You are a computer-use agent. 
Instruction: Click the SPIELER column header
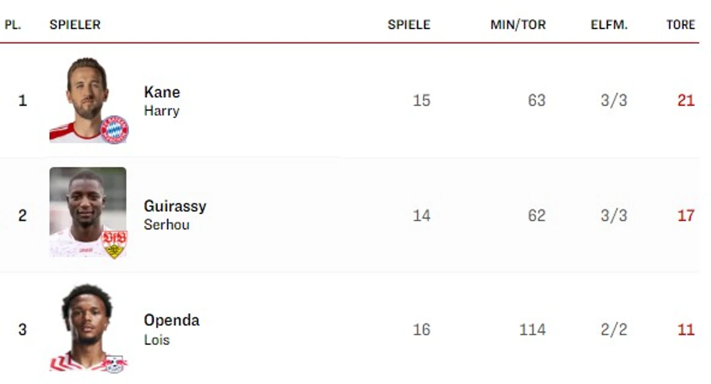[75, 25]
